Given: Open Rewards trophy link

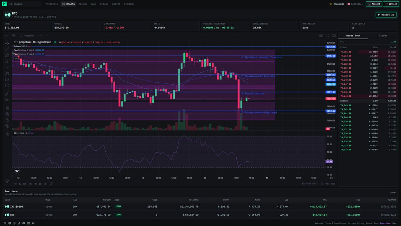Looking at the screenshot, I should pyautogui.click(x=337, y=4).
